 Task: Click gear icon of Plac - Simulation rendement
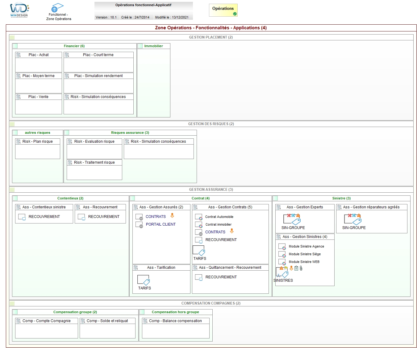tap(67, 76)
